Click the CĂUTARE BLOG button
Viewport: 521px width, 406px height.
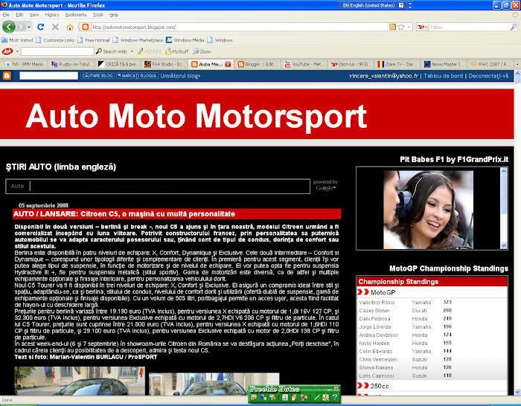pyautogui.click(x=98, y=76)
